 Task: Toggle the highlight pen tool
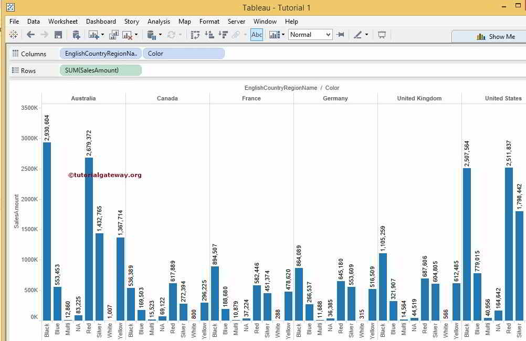pyautogui.click(x=357, y=35)
